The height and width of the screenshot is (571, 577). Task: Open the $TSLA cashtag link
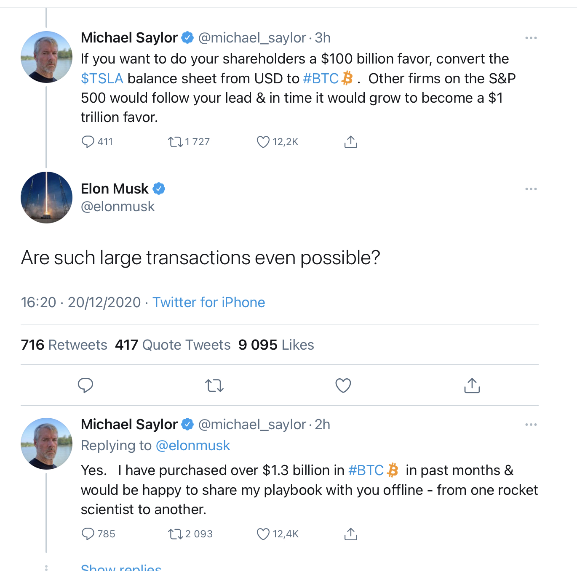102,79
